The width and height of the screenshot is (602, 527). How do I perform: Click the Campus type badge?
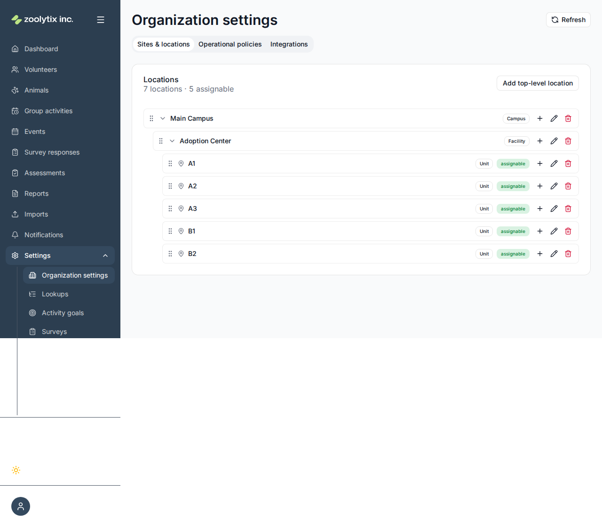pos(516,118)
